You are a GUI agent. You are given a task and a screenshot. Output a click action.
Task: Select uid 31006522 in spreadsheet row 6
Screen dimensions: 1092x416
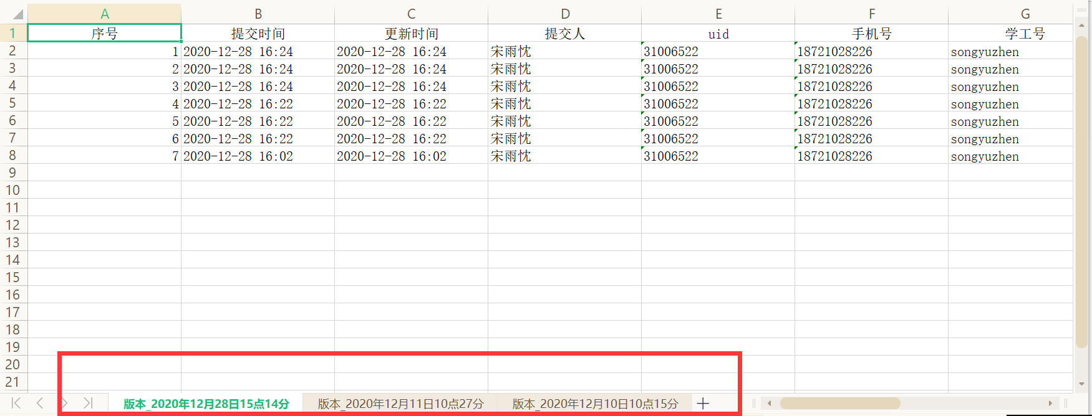pyautogui.click(x=718, y=121)
